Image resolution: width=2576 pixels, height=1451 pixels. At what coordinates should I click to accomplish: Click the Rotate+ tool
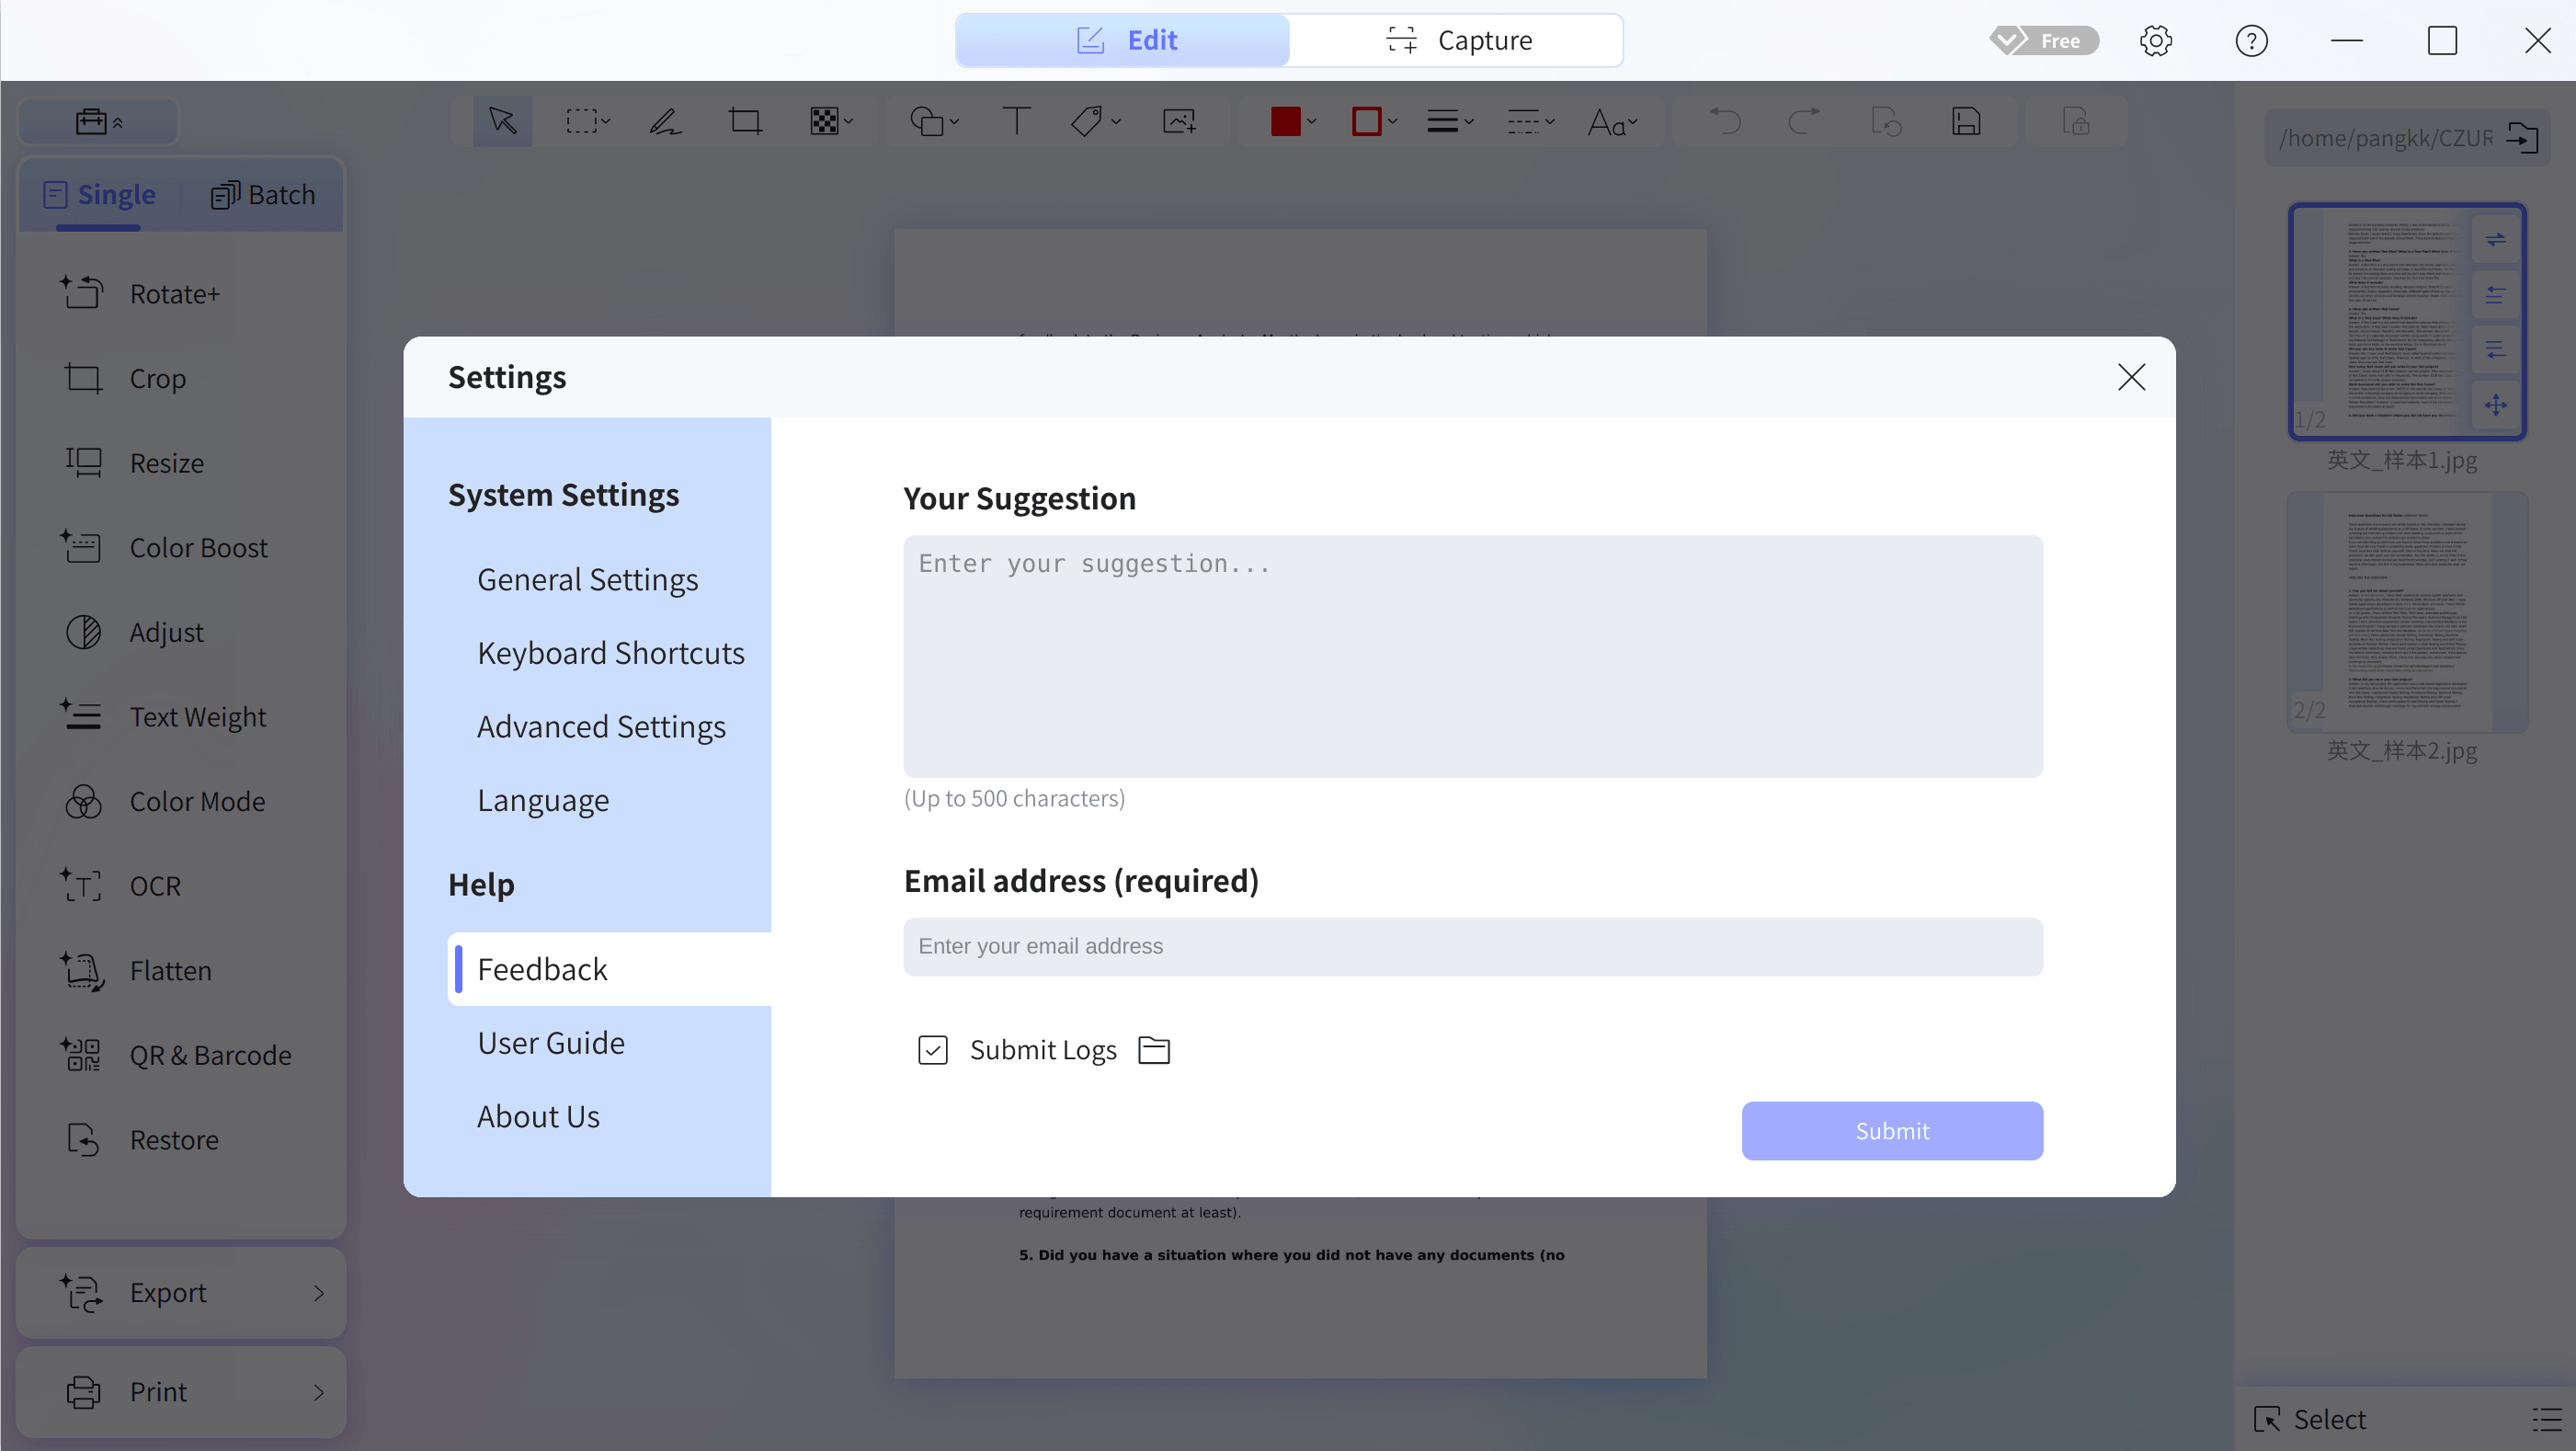click(x=181, y=294)
